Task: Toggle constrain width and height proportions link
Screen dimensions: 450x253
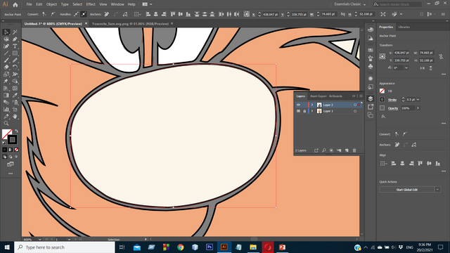Action: (441, 57)
